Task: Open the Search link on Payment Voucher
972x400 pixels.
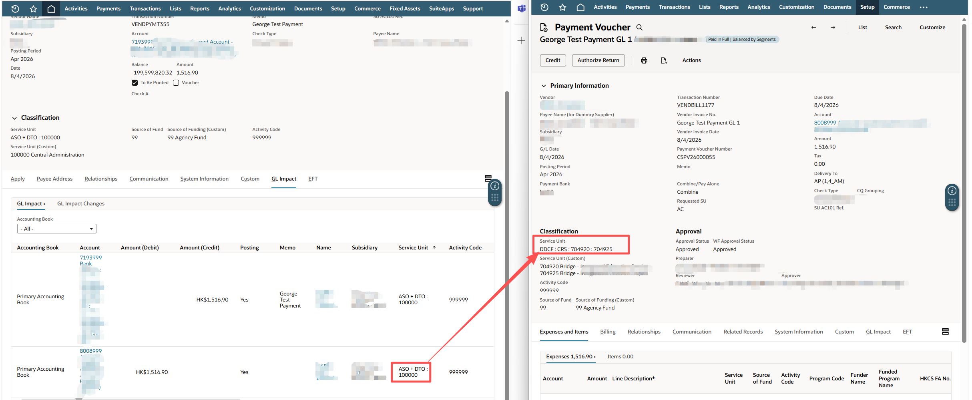Action: pyautogui.click(x=894, y=27)
